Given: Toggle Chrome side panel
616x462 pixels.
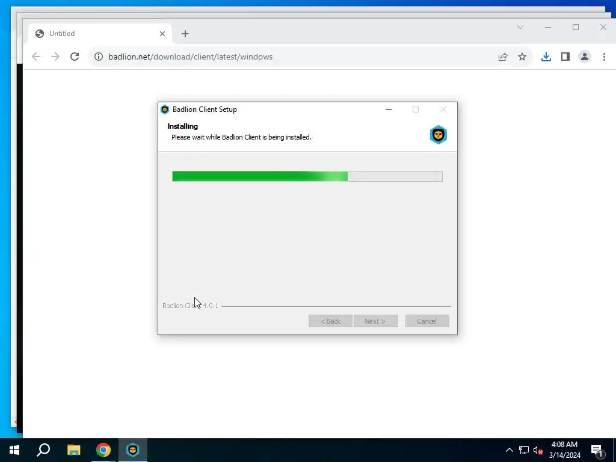Looking at the screenshot, I should 565,57.
